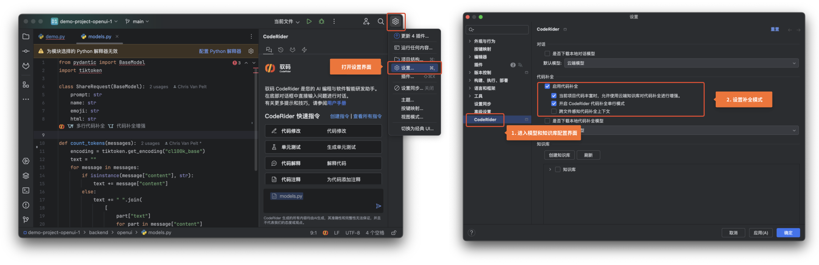The image size is (819, 265).
Task: Toggle the read-only lock in status bar
Action: [394, 233]
